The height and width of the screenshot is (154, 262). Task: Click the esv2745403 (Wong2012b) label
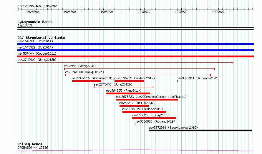click(x=113, y=84)
